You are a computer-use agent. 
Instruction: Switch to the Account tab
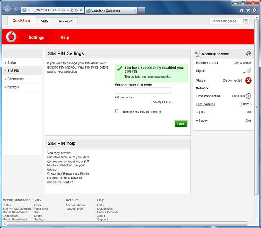coord(65,21)
